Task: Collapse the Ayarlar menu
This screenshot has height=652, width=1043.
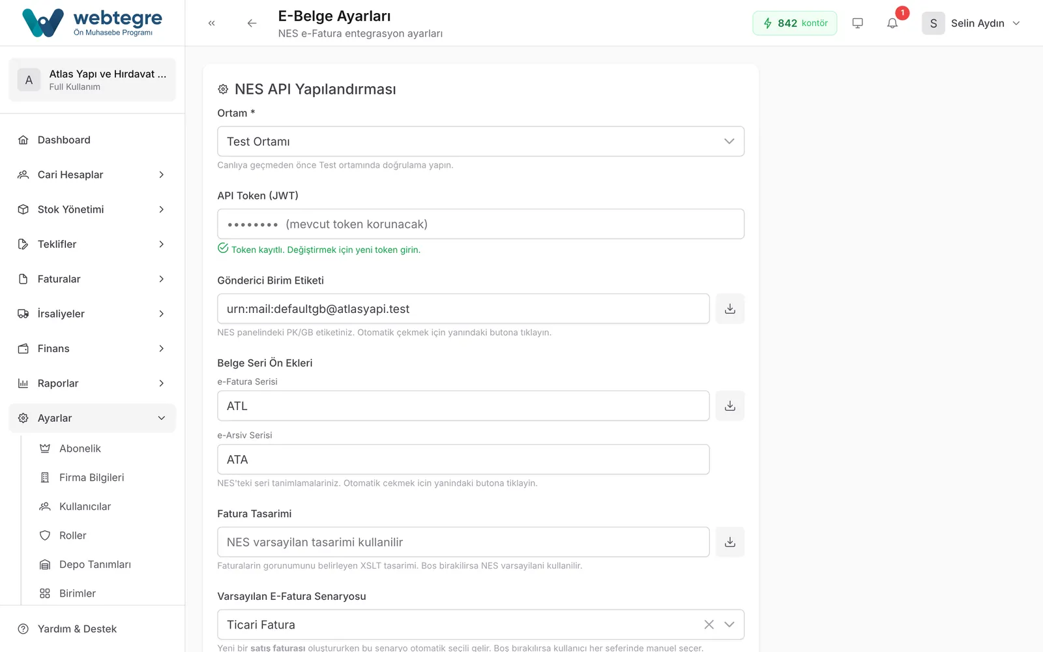Action: click(92, 418)
